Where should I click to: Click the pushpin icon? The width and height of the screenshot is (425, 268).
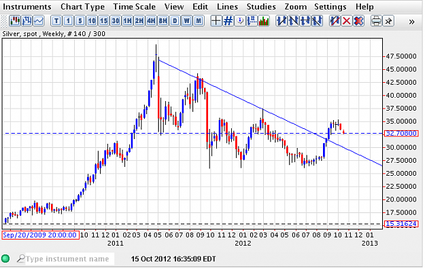pos(388,21)
